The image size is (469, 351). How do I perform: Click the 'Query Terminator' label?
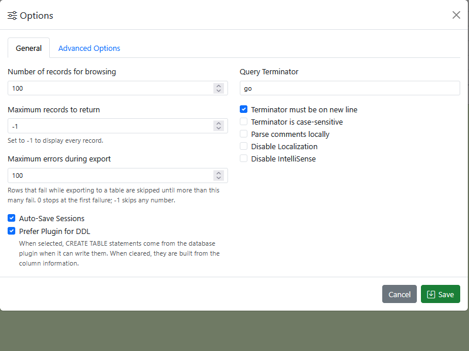point(269,71)
